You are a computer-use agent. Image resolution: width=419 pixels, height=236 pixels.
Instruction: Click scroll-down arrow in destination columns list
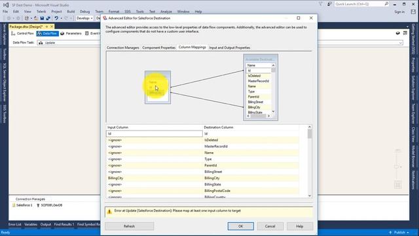click(x=273, y=111)
